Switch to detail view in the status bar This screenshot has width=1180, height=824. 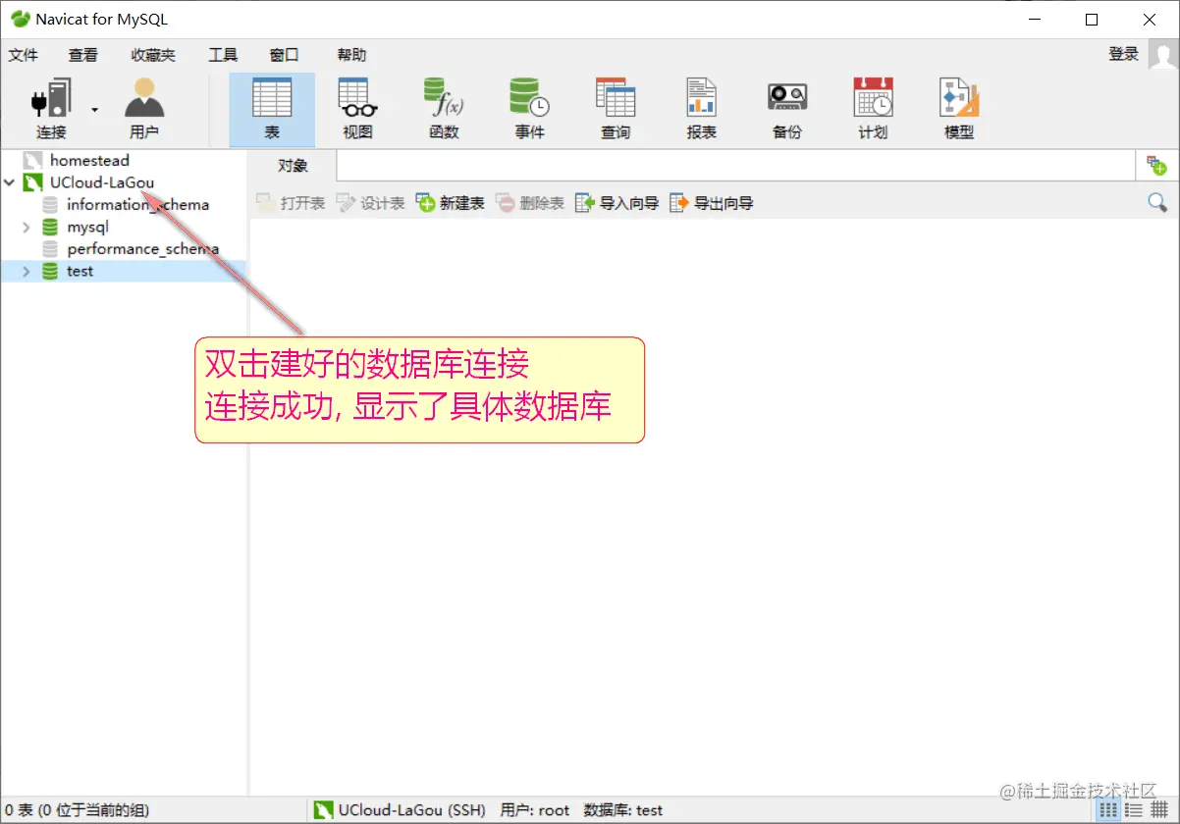pyautogui.click(x=1135, y=810)
